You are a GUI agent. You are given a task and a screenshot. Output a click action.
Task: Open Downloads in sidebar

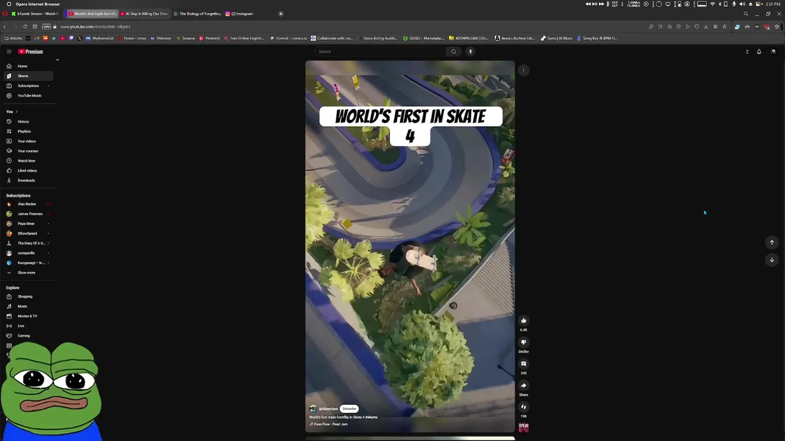click(28, 180)
